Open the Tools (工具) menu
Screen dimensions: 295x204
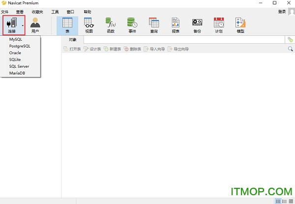coord(55,11)
